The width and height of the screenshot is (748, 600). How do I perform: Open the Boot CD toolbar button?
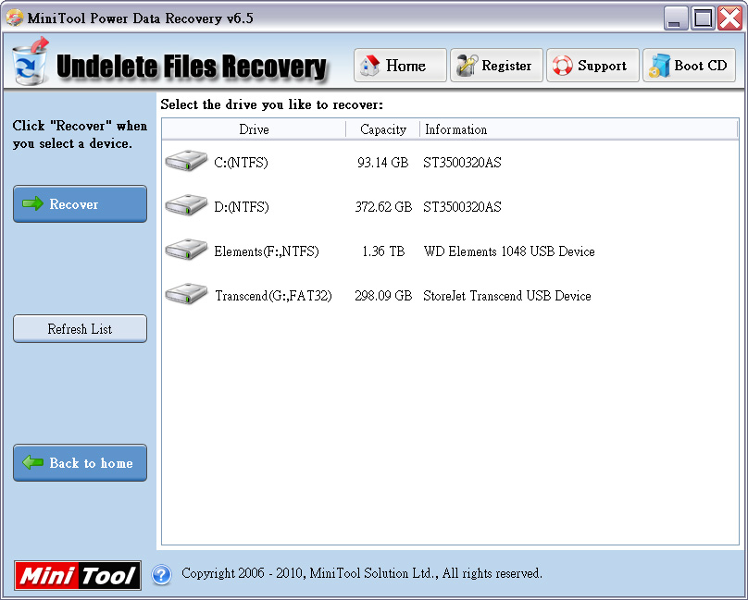pos(689,66)
